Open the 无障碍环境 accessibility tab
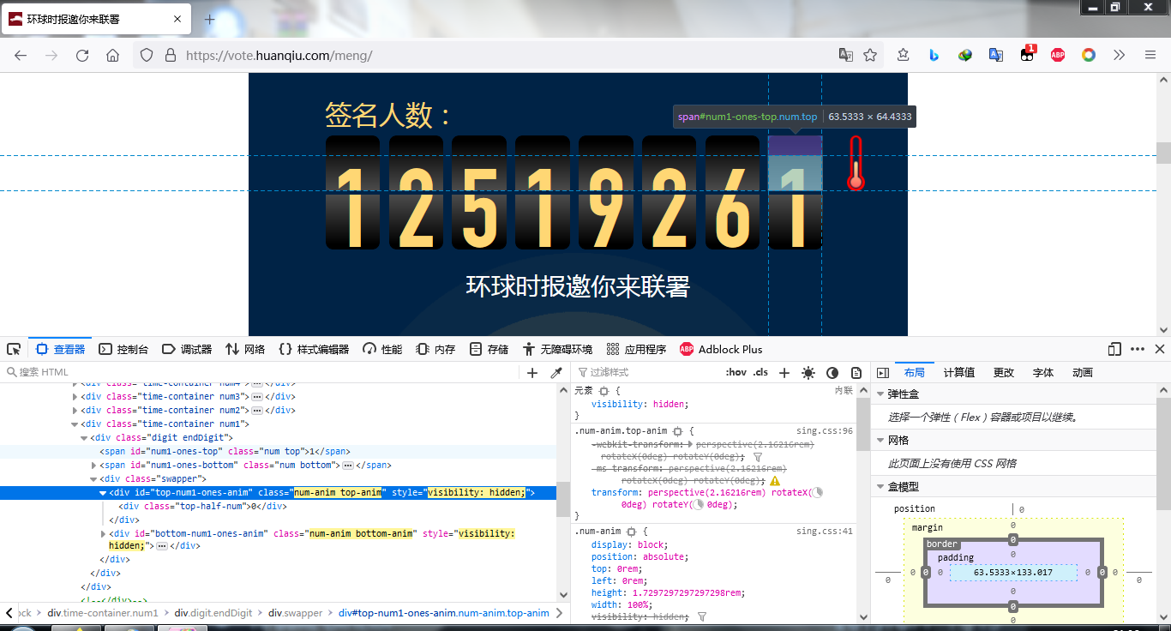Screen dimensions: 1171x631 tap(557, 349)
